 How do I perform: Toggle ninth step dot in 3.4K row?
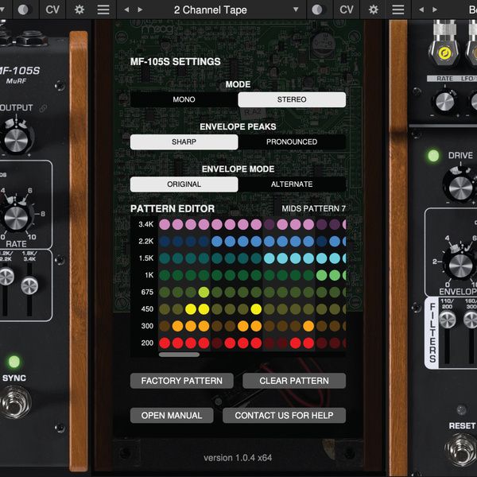[270, 224]
